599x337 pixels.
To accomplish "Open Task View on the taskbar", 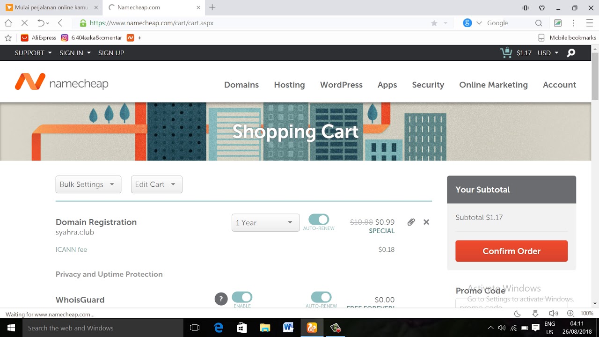I will pyautogui.click(x=195, y=328).
